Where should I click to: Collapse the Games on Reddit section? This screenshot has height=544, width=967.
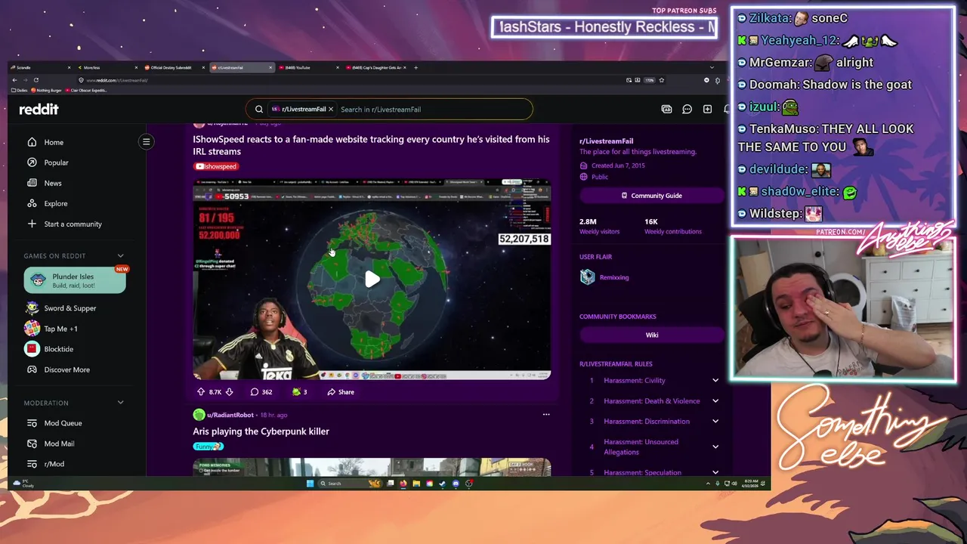coord(120,256)
